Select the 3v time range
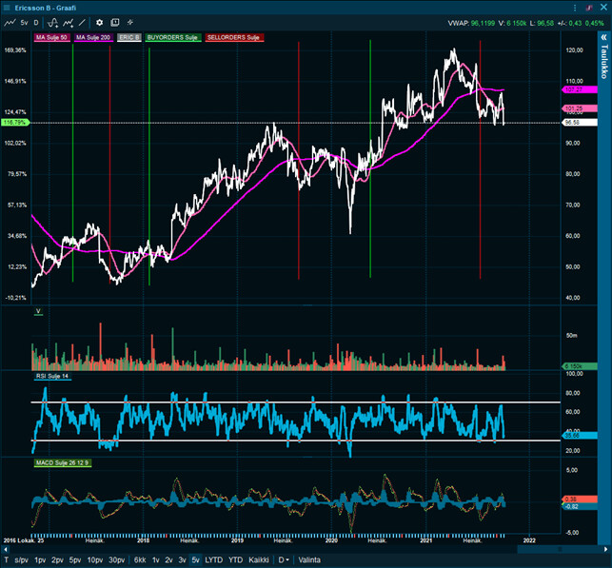 click(x=182, y=560)
